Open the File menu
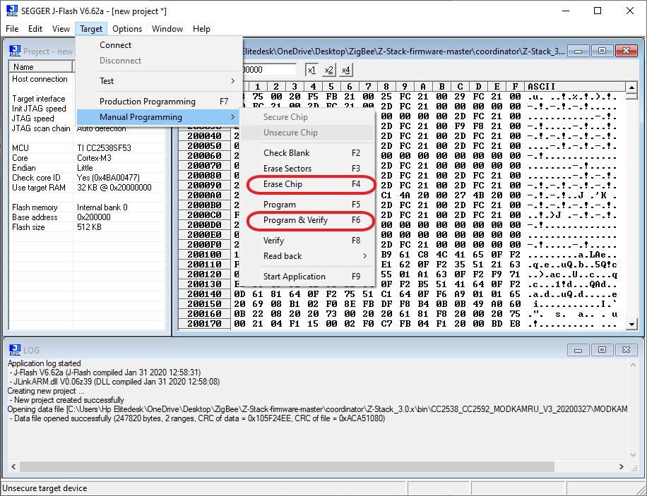This screenshot has height=496, width=647. click(x=12, y=29)
